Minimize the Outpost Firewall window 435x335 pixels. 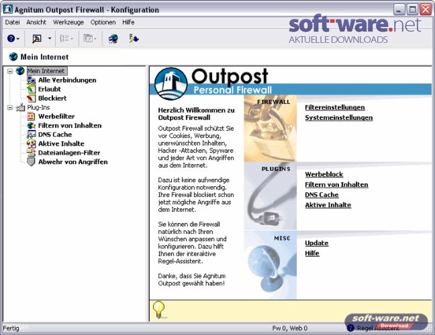(x=399, y=10)
